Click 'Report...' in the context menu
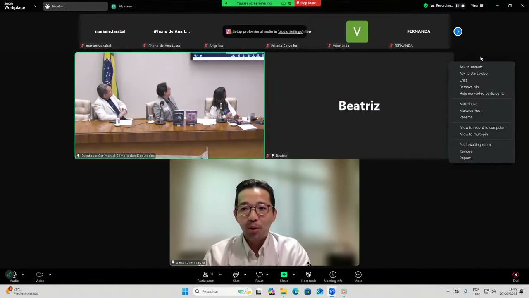529x298 pixels. pyautogui.click(x=466, y=158)
